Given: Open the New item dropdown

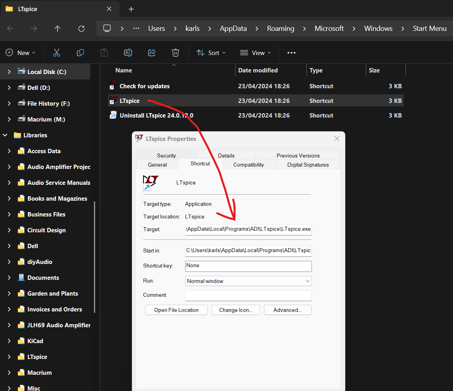Looking at the screenshot, I should (21, 53).
